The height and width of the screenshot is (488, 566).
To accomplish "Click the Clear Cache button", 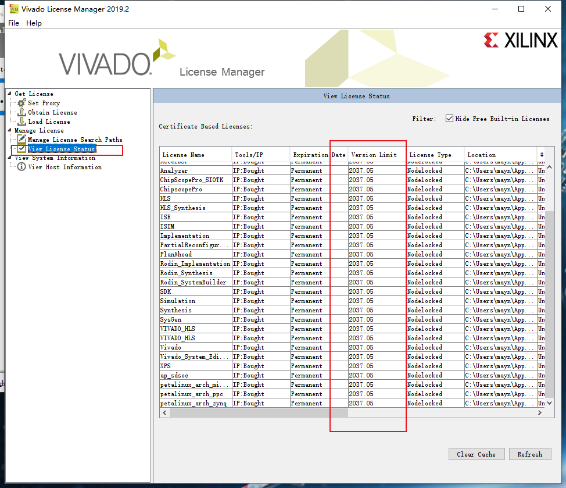I will coord(477,454).
